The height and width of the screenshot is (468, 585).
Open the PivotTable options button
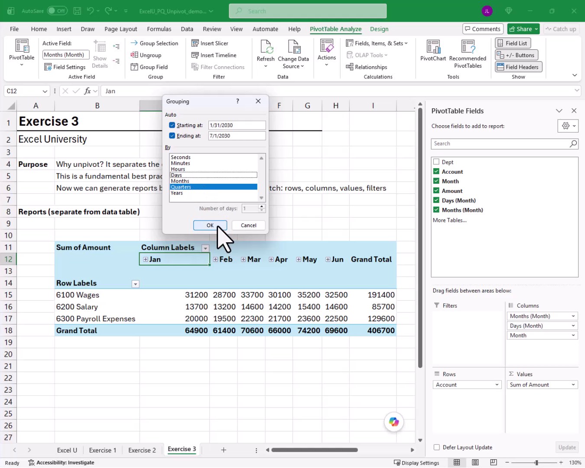pos(22,53)
